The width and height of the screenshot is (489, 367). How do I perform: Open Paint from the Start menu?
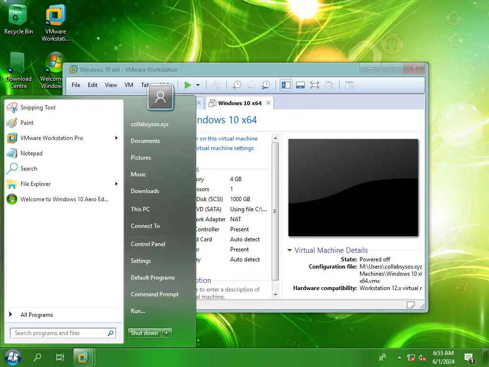point(64,123)
